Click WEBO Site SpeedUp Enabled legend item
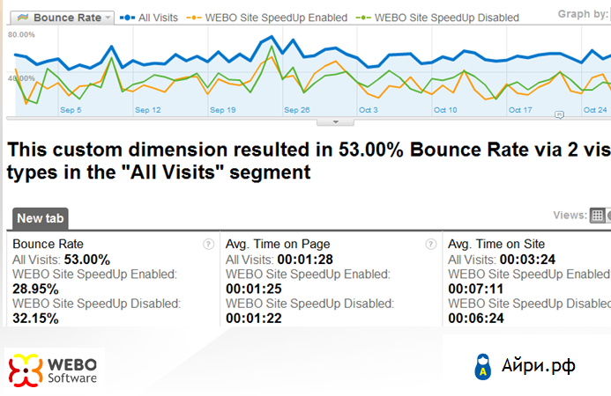This screenshot has width=611, height=396. (x=267, y=18)
